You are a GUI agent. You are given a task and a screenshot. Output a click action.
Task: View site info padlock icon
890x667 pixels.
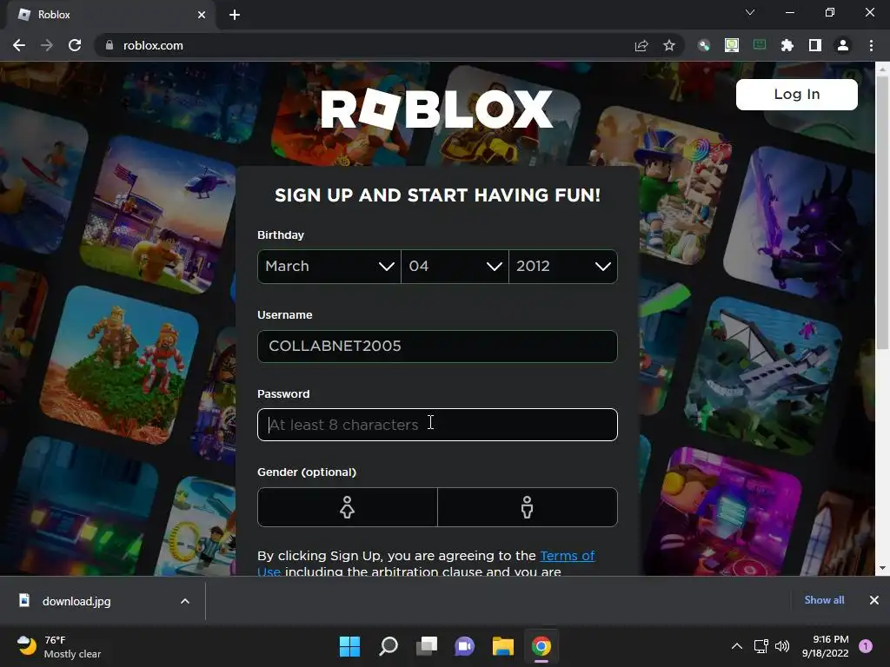click(110, 45)
